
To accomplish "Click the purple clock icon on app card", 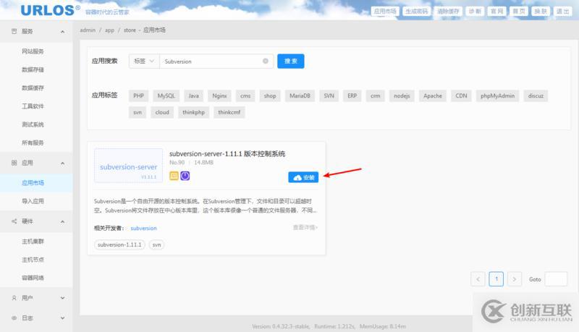I will click(x=185, y=176).
